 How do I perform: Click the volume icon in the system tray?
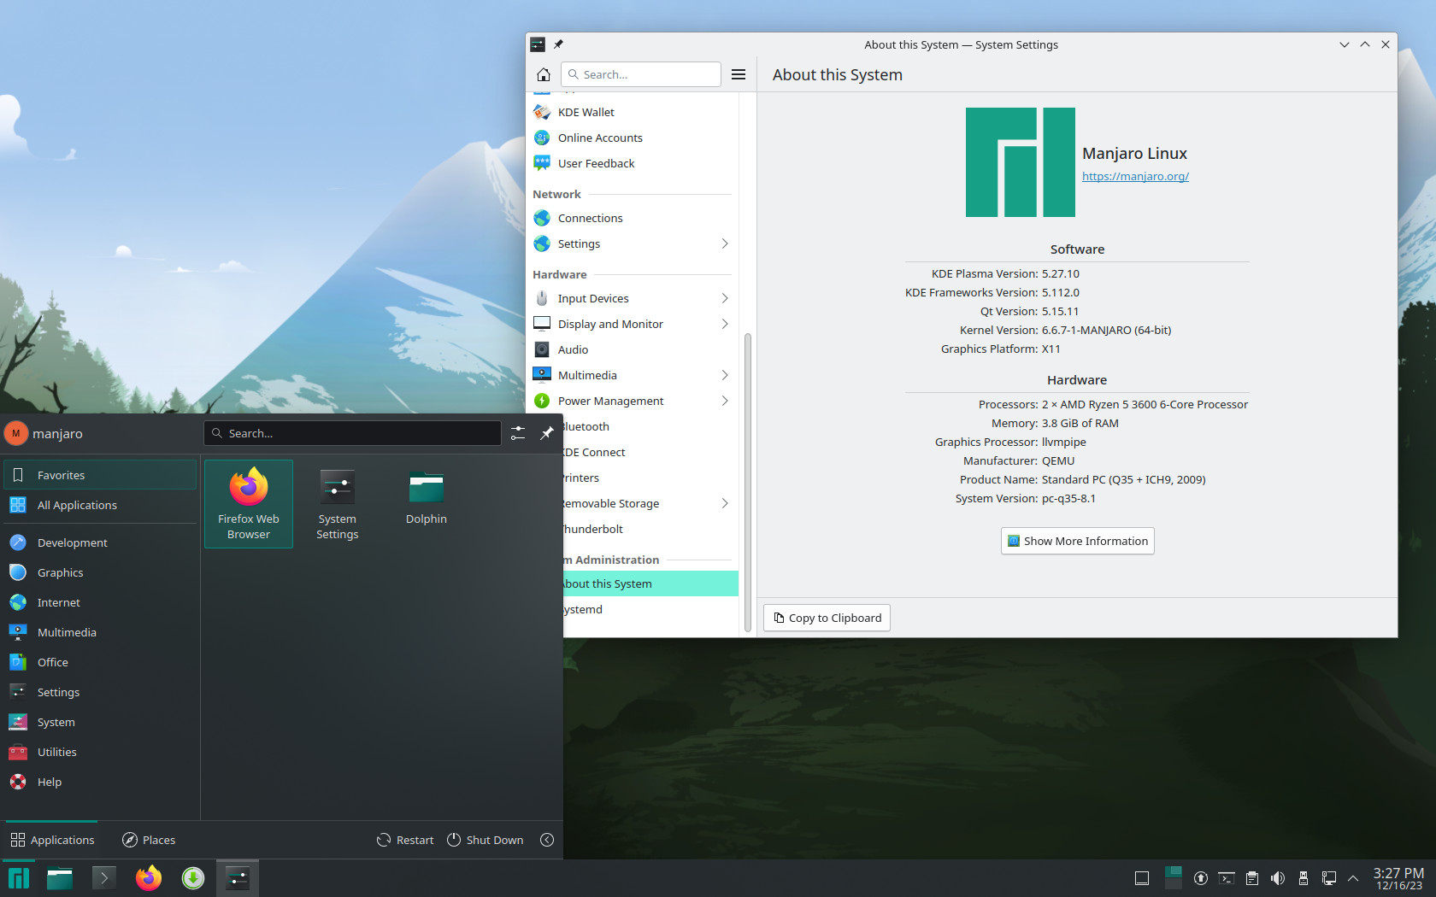[1278, 878]
